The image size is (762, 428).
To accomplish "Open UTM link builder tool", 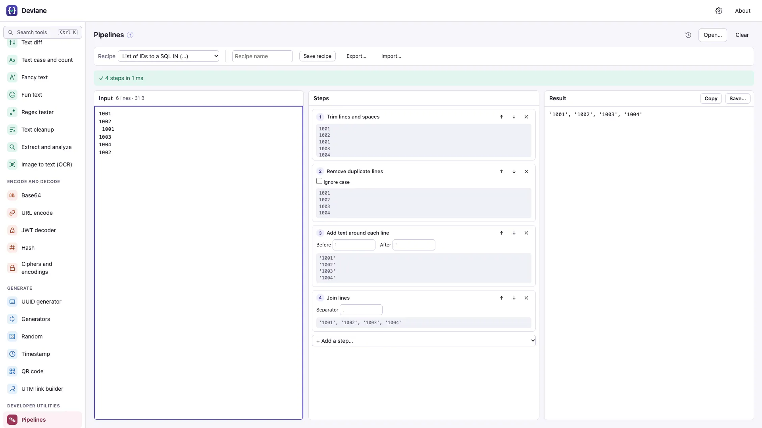I will coord(42,389).
